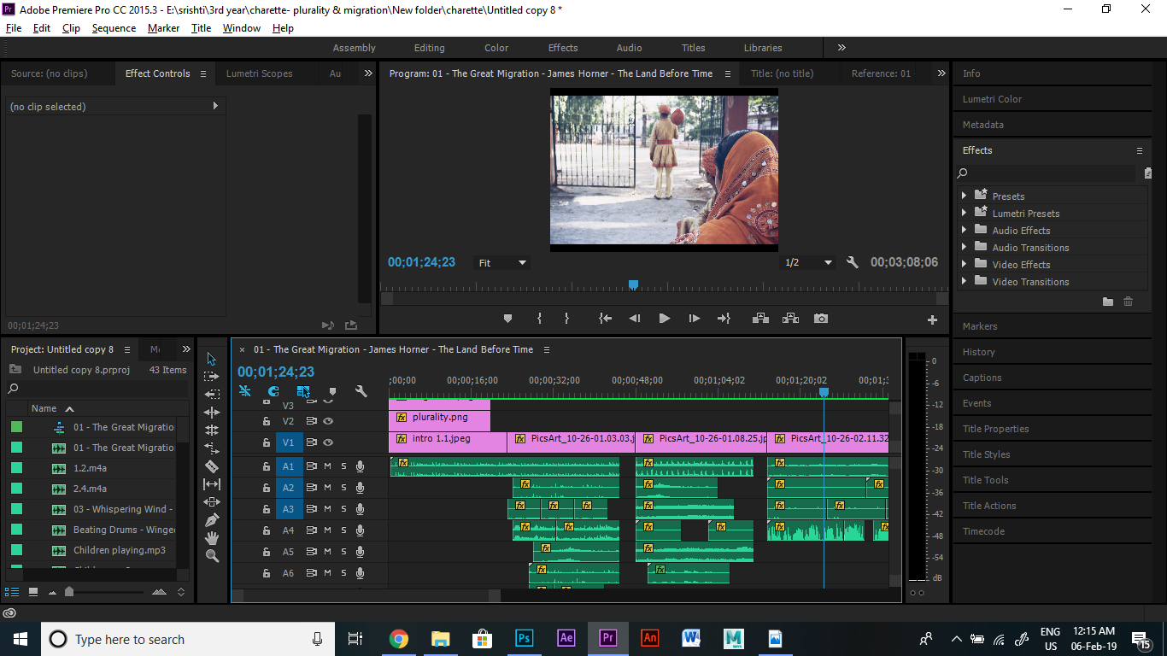Open the Title: (no title) tab

pyautogui.click(x=782, y=73)
